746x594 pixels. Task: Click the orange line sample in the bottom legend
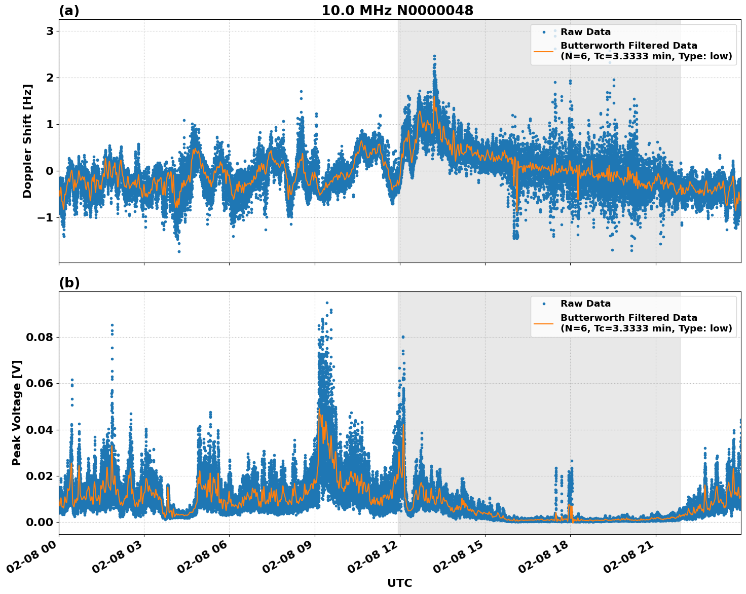pos(544,323)
